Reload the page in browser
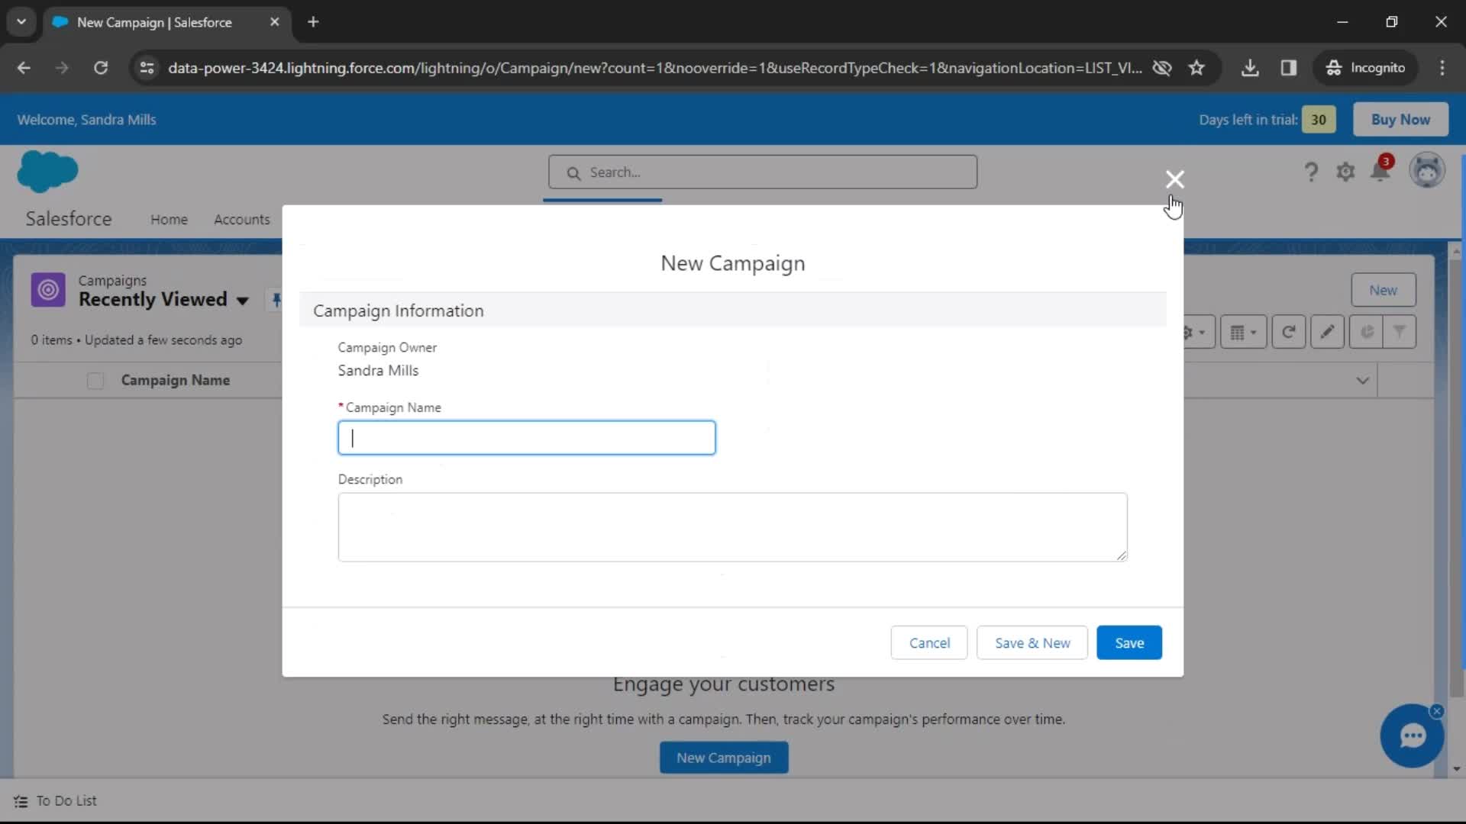 (x=101, y=68)
